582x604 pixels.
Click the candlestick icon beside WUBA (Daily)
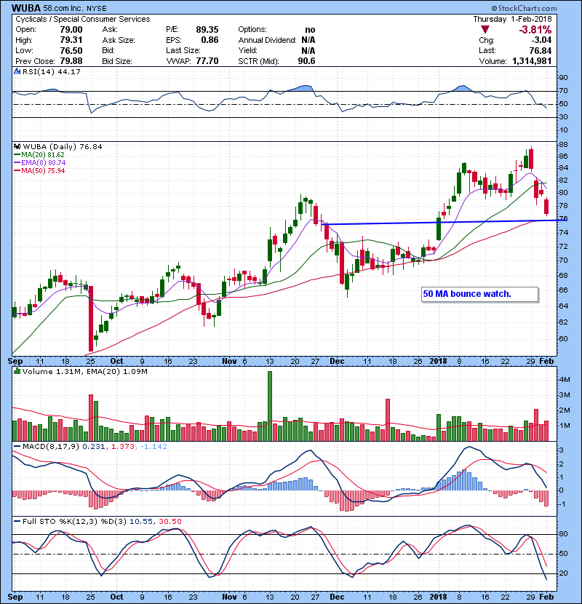pyautogui.click(x=17, y=146)
